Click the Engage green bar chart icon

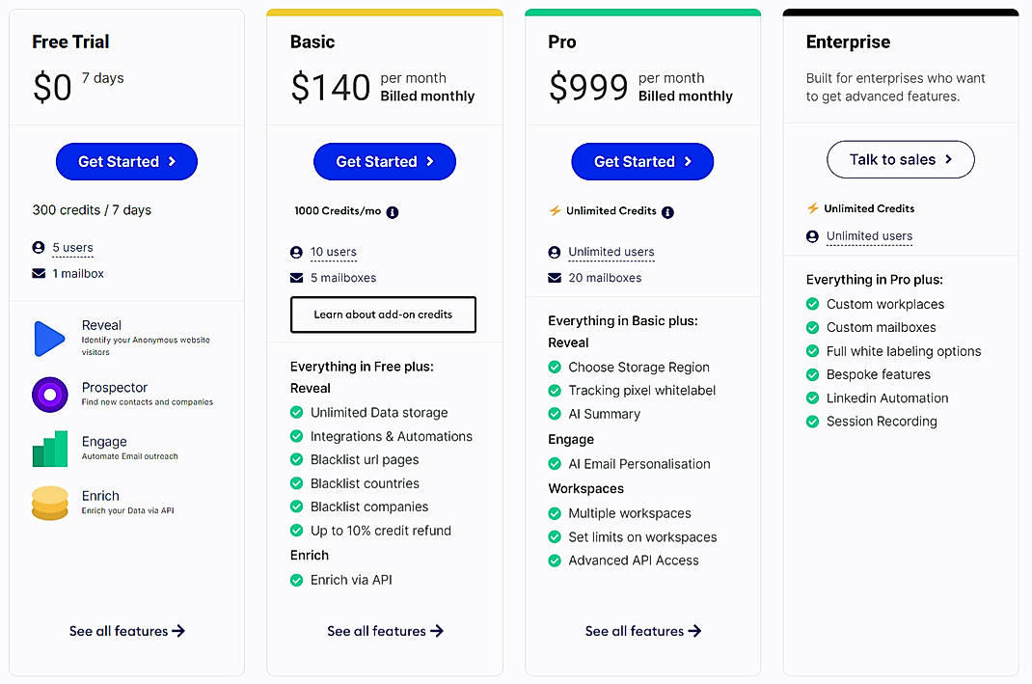point(49,447)
